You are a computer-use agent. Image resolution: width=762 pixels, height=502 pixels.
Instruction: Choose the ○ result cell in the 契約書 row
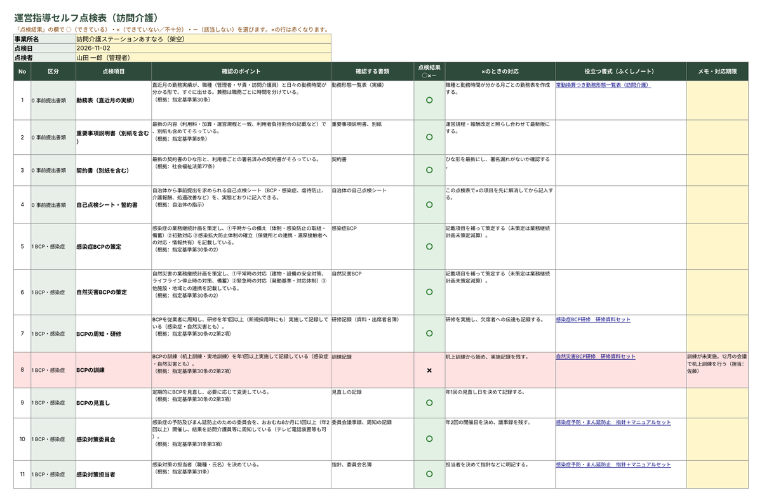tap(429, 170)
